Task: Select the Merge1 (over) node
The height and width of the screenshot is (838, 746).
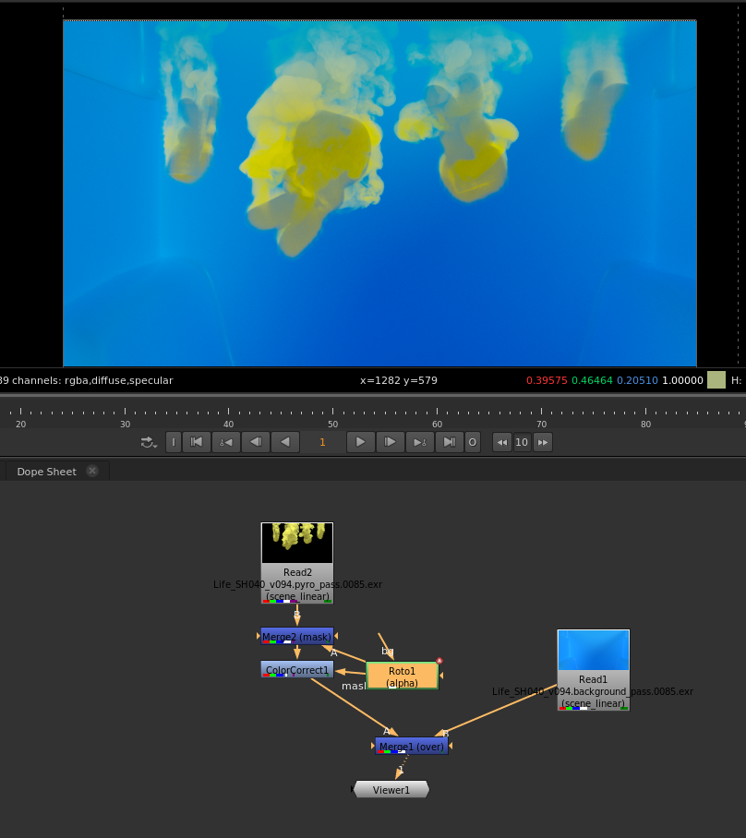Action: pos(412,746)
